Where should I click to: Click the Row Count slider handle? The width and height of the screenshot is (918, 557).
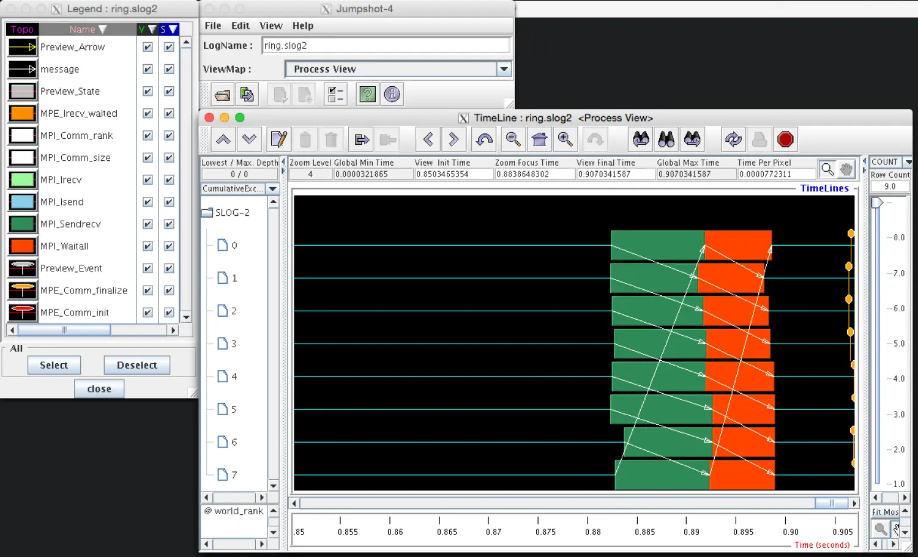877,202
